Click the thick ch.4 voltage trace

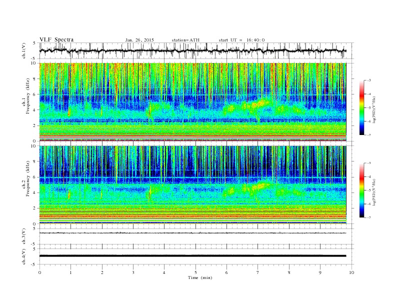[x=192, y=256]
